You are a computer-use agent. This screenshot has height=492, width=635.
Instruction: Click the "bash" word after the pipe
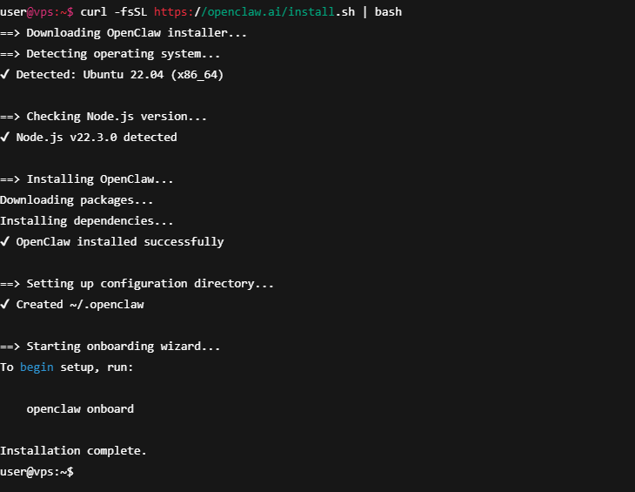(x=388, y=12)
